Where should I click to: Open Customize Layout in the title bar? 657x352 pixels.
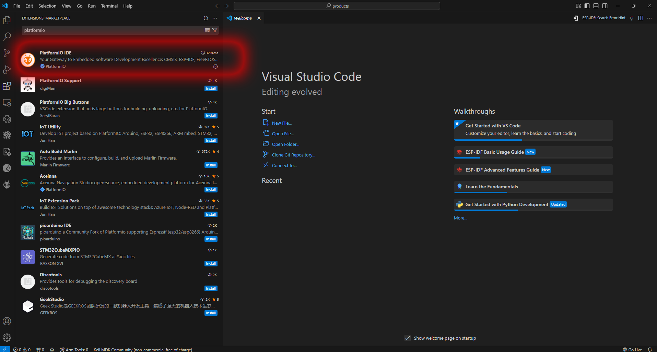click(578, 6)
